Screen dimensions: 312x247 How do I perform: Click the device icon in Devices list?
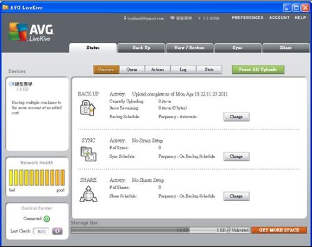[x=11, y=84]
